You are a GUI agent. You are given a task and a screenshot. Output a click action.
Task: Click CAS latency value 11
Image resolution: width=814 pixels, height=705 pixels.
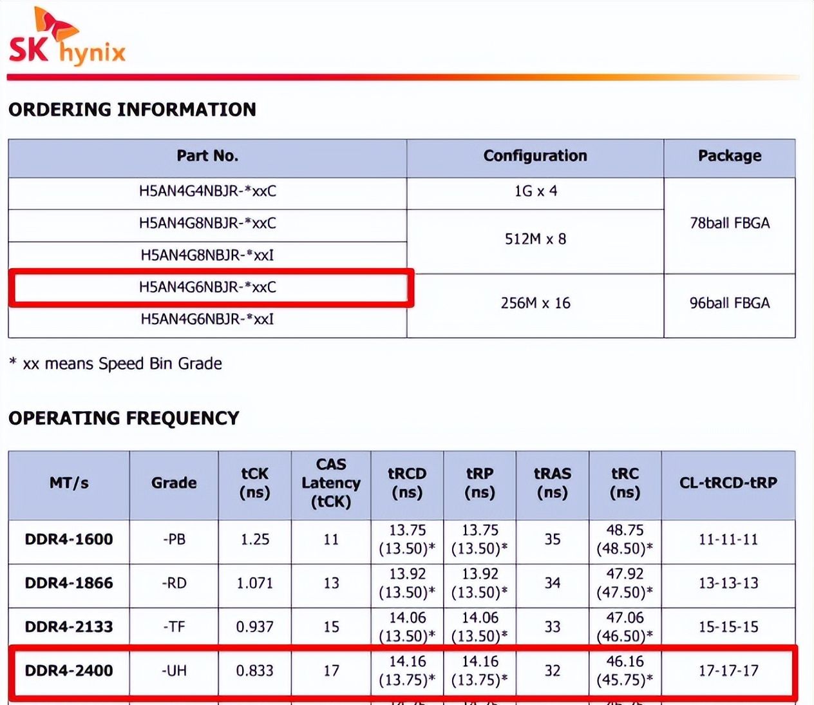[x=331, y=540]
